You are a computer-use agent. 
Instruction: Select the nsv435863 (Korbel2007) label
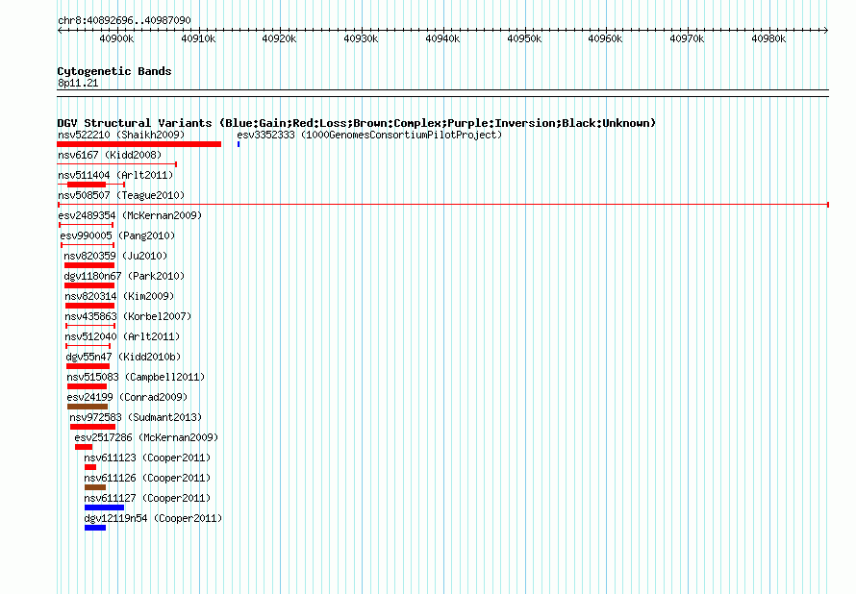tap(128, 316)
